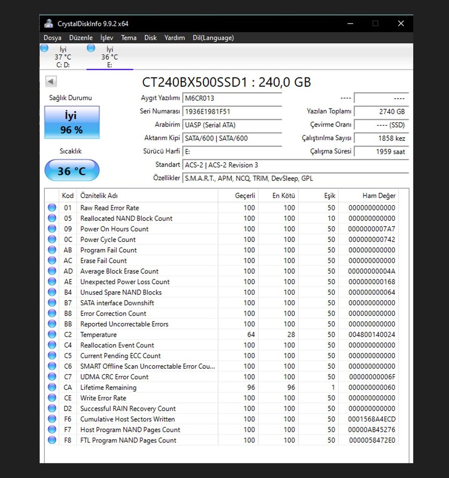Click the previous disk arrow button
The width and height of the screenshot is (449, 478).
[x=51, y=81]
